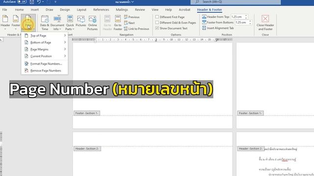This screenshot has height=176, width=314.
Task: Click the Header from Top value field
Action: [237, 17]
